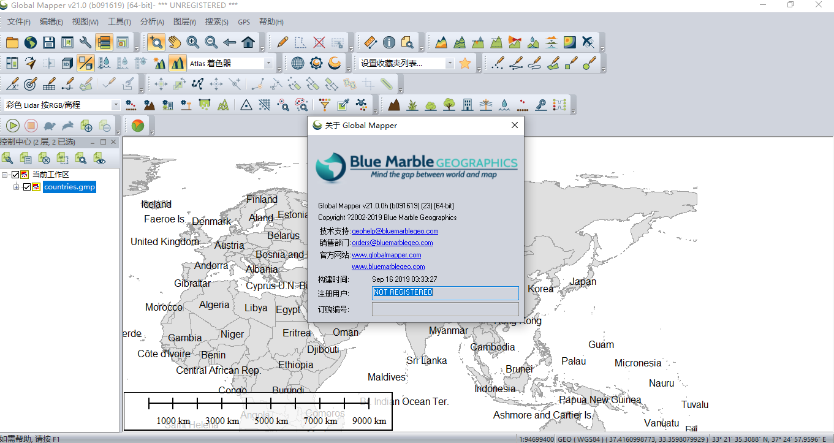Open the 编辑(E) menu
The height and width of the screenshot is (443, 834).
(51, 21)
